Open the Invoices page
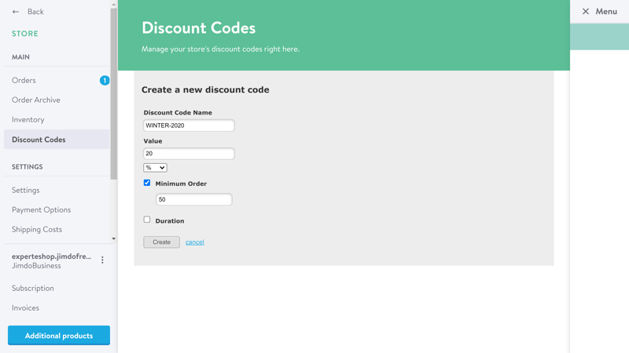Screen dimensions: 629x353 pos(25,308)
